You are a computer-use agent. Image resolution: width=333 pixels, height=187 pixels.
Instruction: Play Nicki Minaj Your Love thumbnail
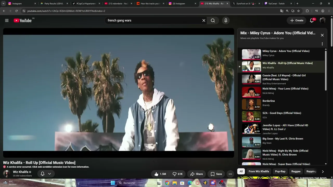251,92
